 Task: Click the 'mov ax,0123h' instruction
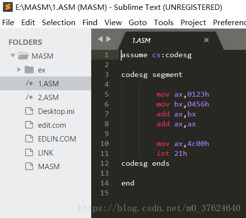pos(183,94)
